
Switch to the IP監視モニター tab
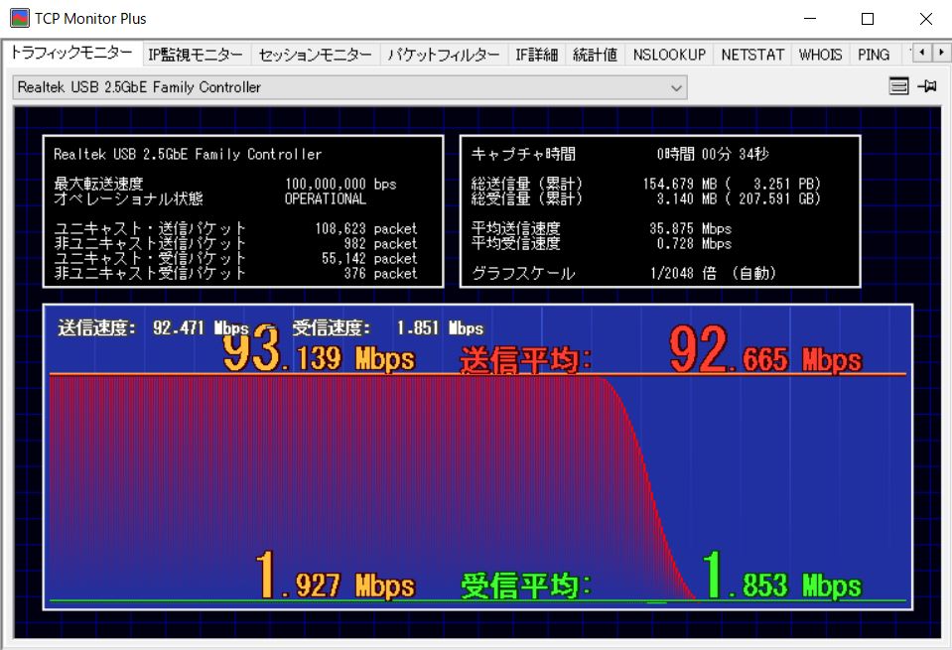point(195,55)
